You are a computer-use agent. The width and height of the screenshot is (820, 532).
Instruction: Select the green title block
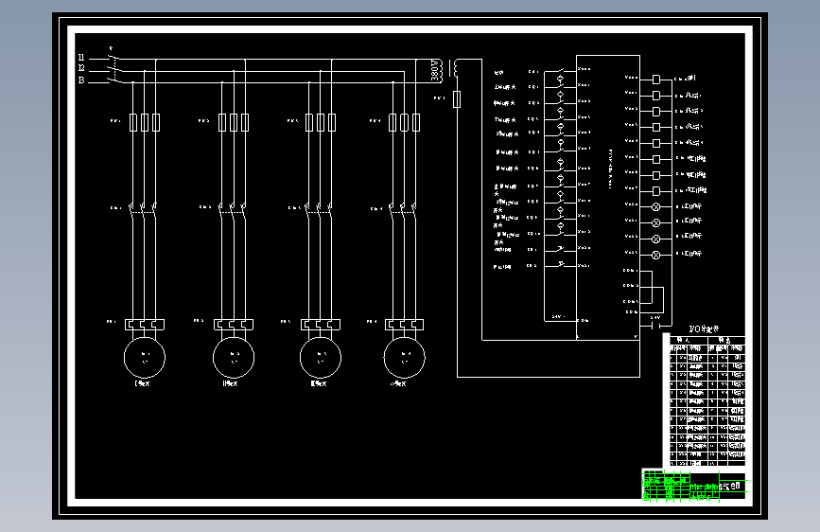click(694, 486)
